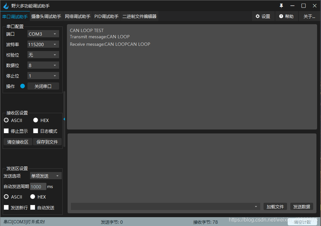Click the 保存到文件 save-to-file control
Viewport: 321px width, 226px height.
coord(47,142)
